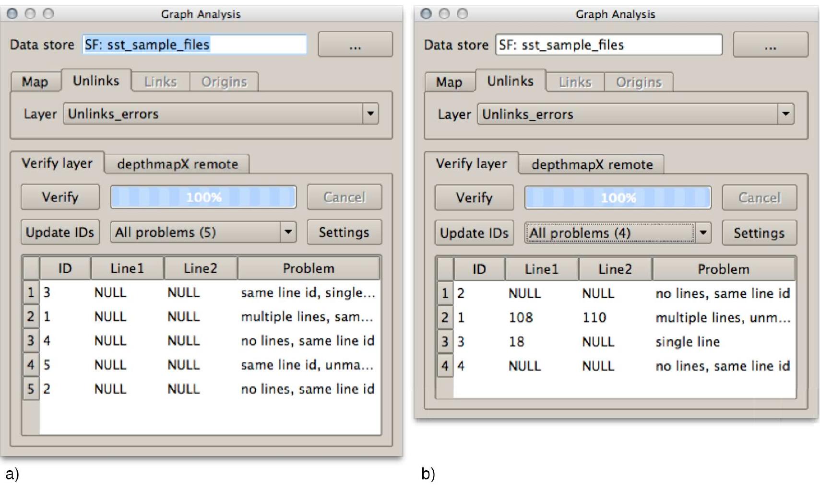Browse data store with ... button, left window

pyautogui.click(x=355, y=45)
